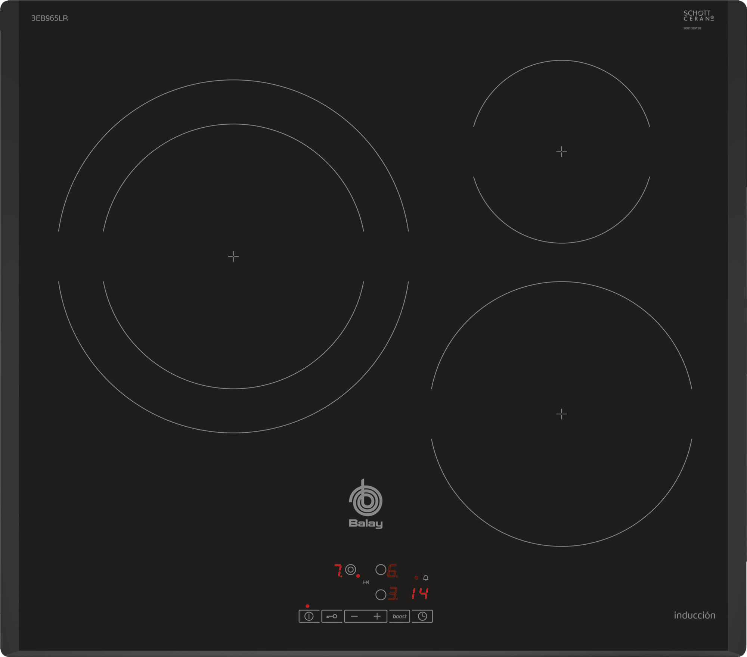This screenshot has height=657, width=747.
Task: Increase power level with plus key
Action: 377,616
